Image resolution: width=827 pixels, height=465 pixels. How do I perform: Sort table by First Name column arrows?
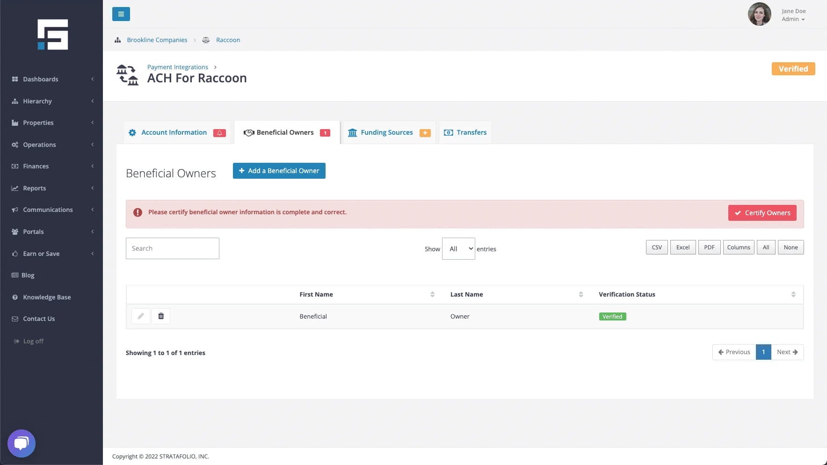(432, 294)
